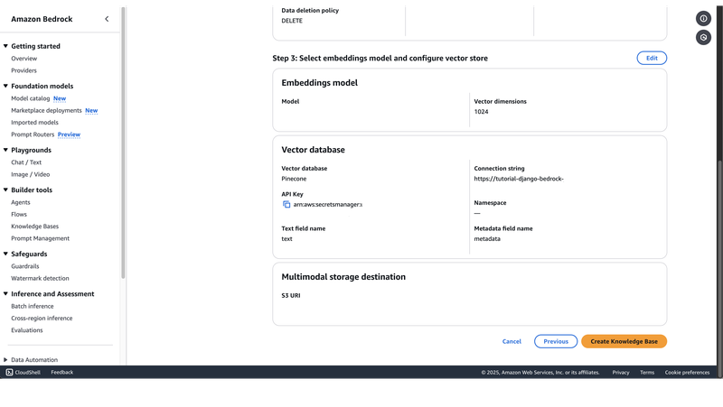Click Create Knowledge Base button

coord(624,341)
